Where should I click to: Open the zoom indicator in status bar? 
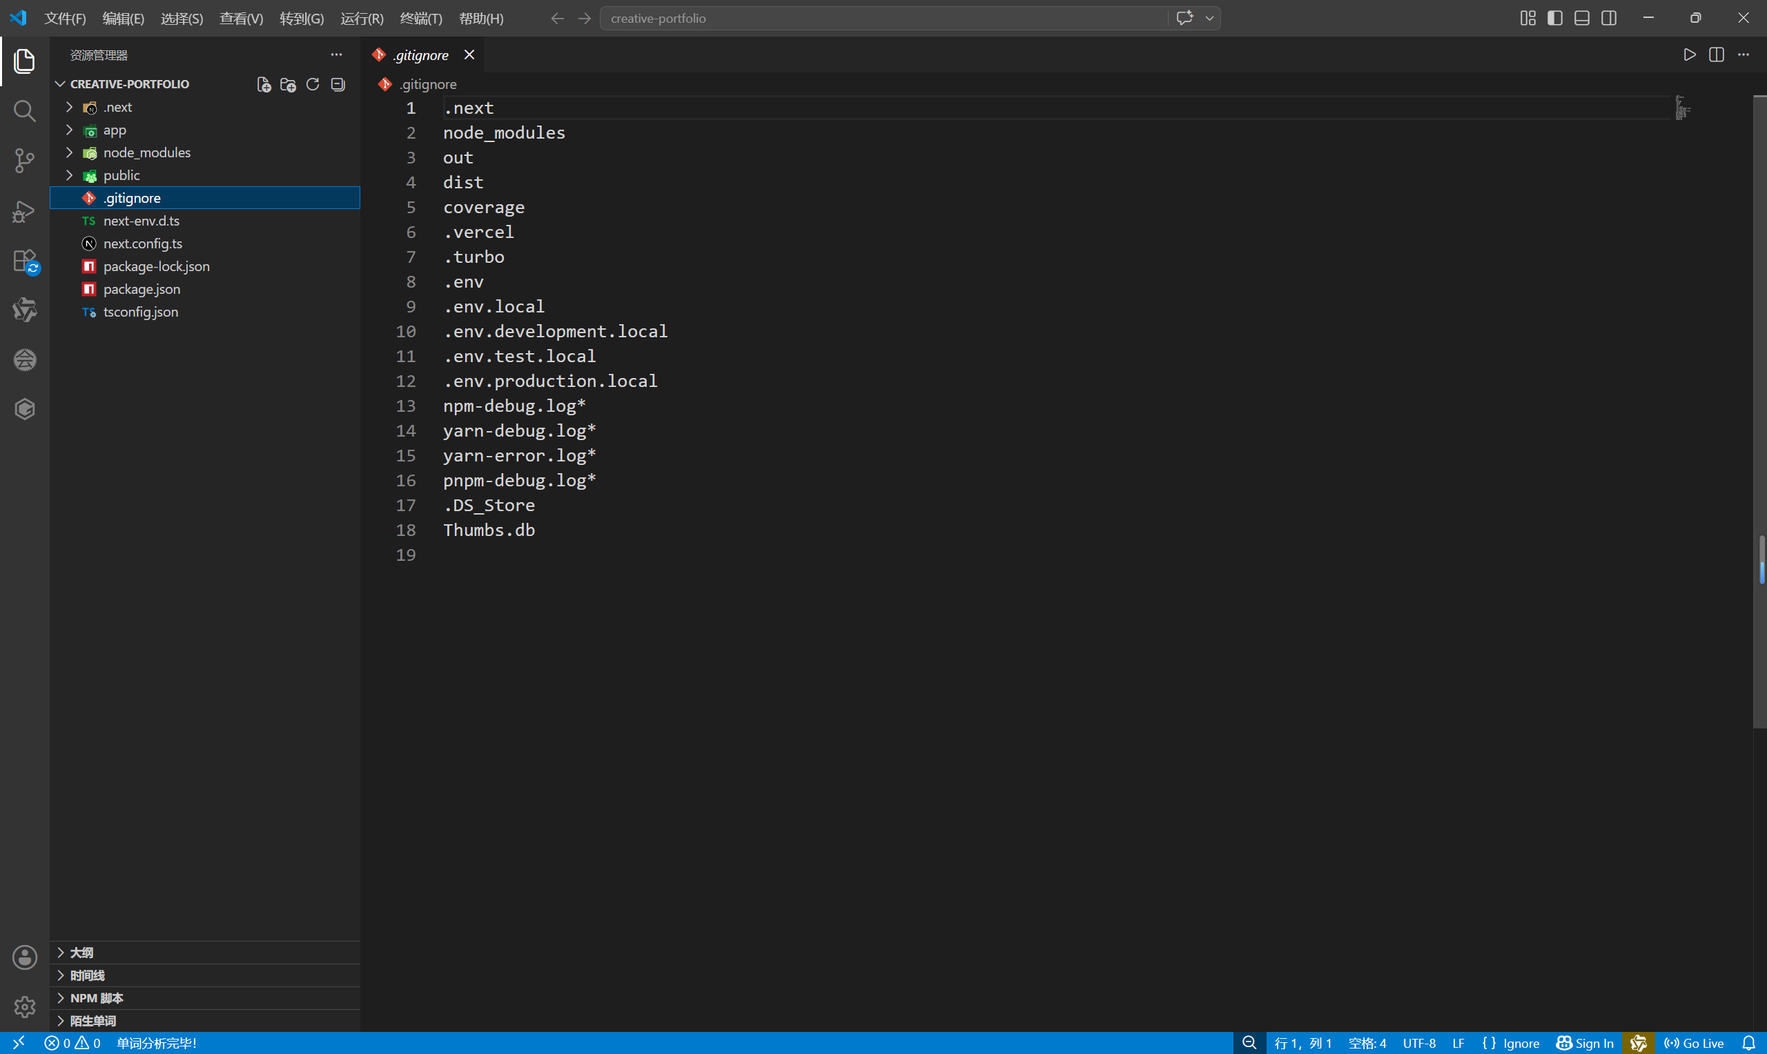click(1249, 1043)
